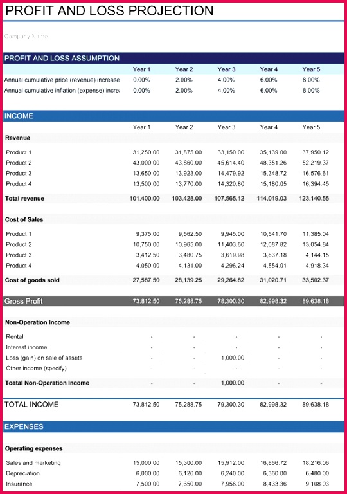The height and width of the screenshot is (494, 347).
Task: Click cost of sales value 10,965.00
Action: point(188,244)
